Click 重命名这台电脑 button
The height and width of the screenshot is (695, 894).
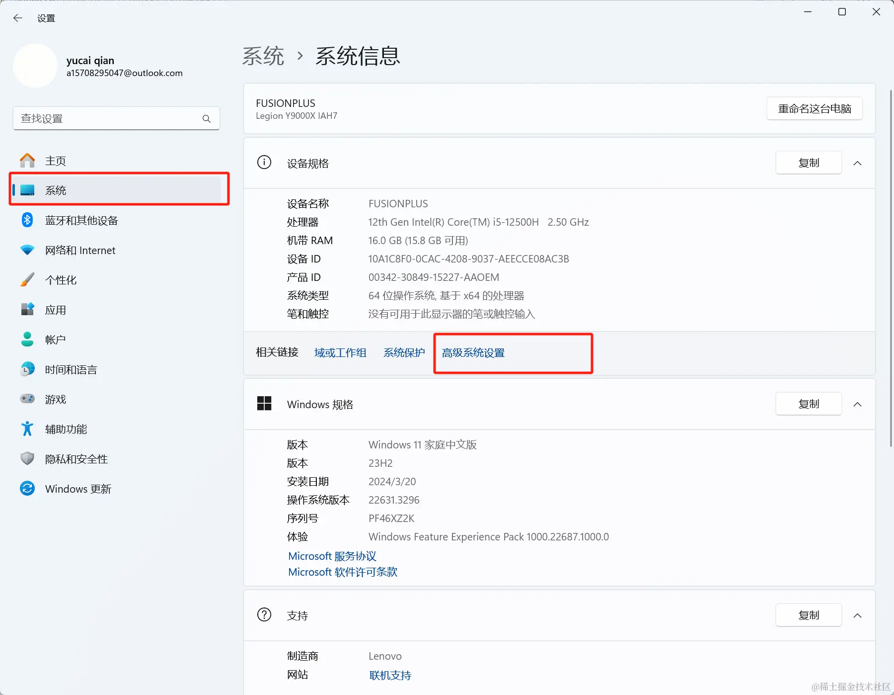pyautogui.click(x=815, y=108)
